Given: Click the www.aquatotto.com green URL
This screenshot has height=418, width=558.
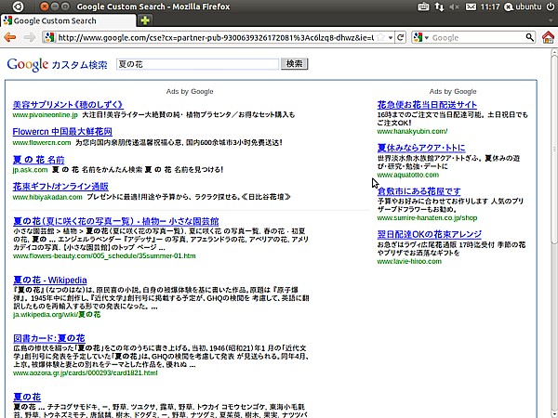Looking at the screenshot, I should click(408, 175).
